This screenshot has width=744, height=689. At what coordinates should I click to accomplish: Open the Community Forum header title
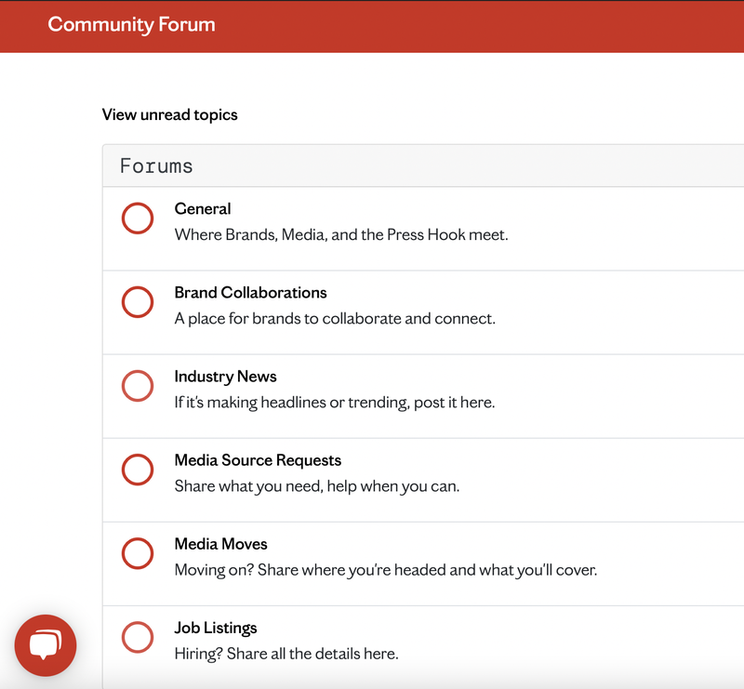[x=131, y=25]
